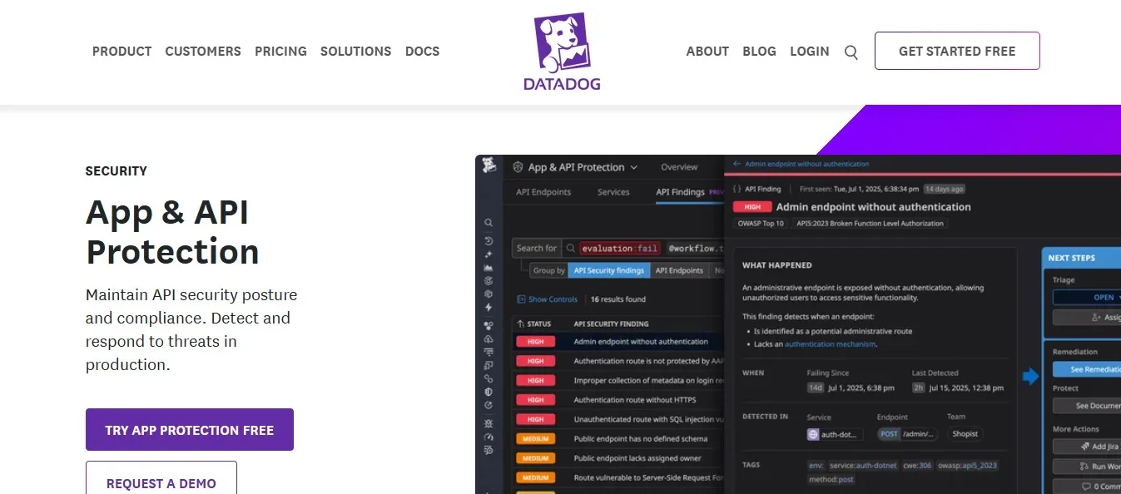This screenshot has height=494, width=1121.
Task: Select row Route vulnerable to Server-Side Request
Action: pos(618,477)
